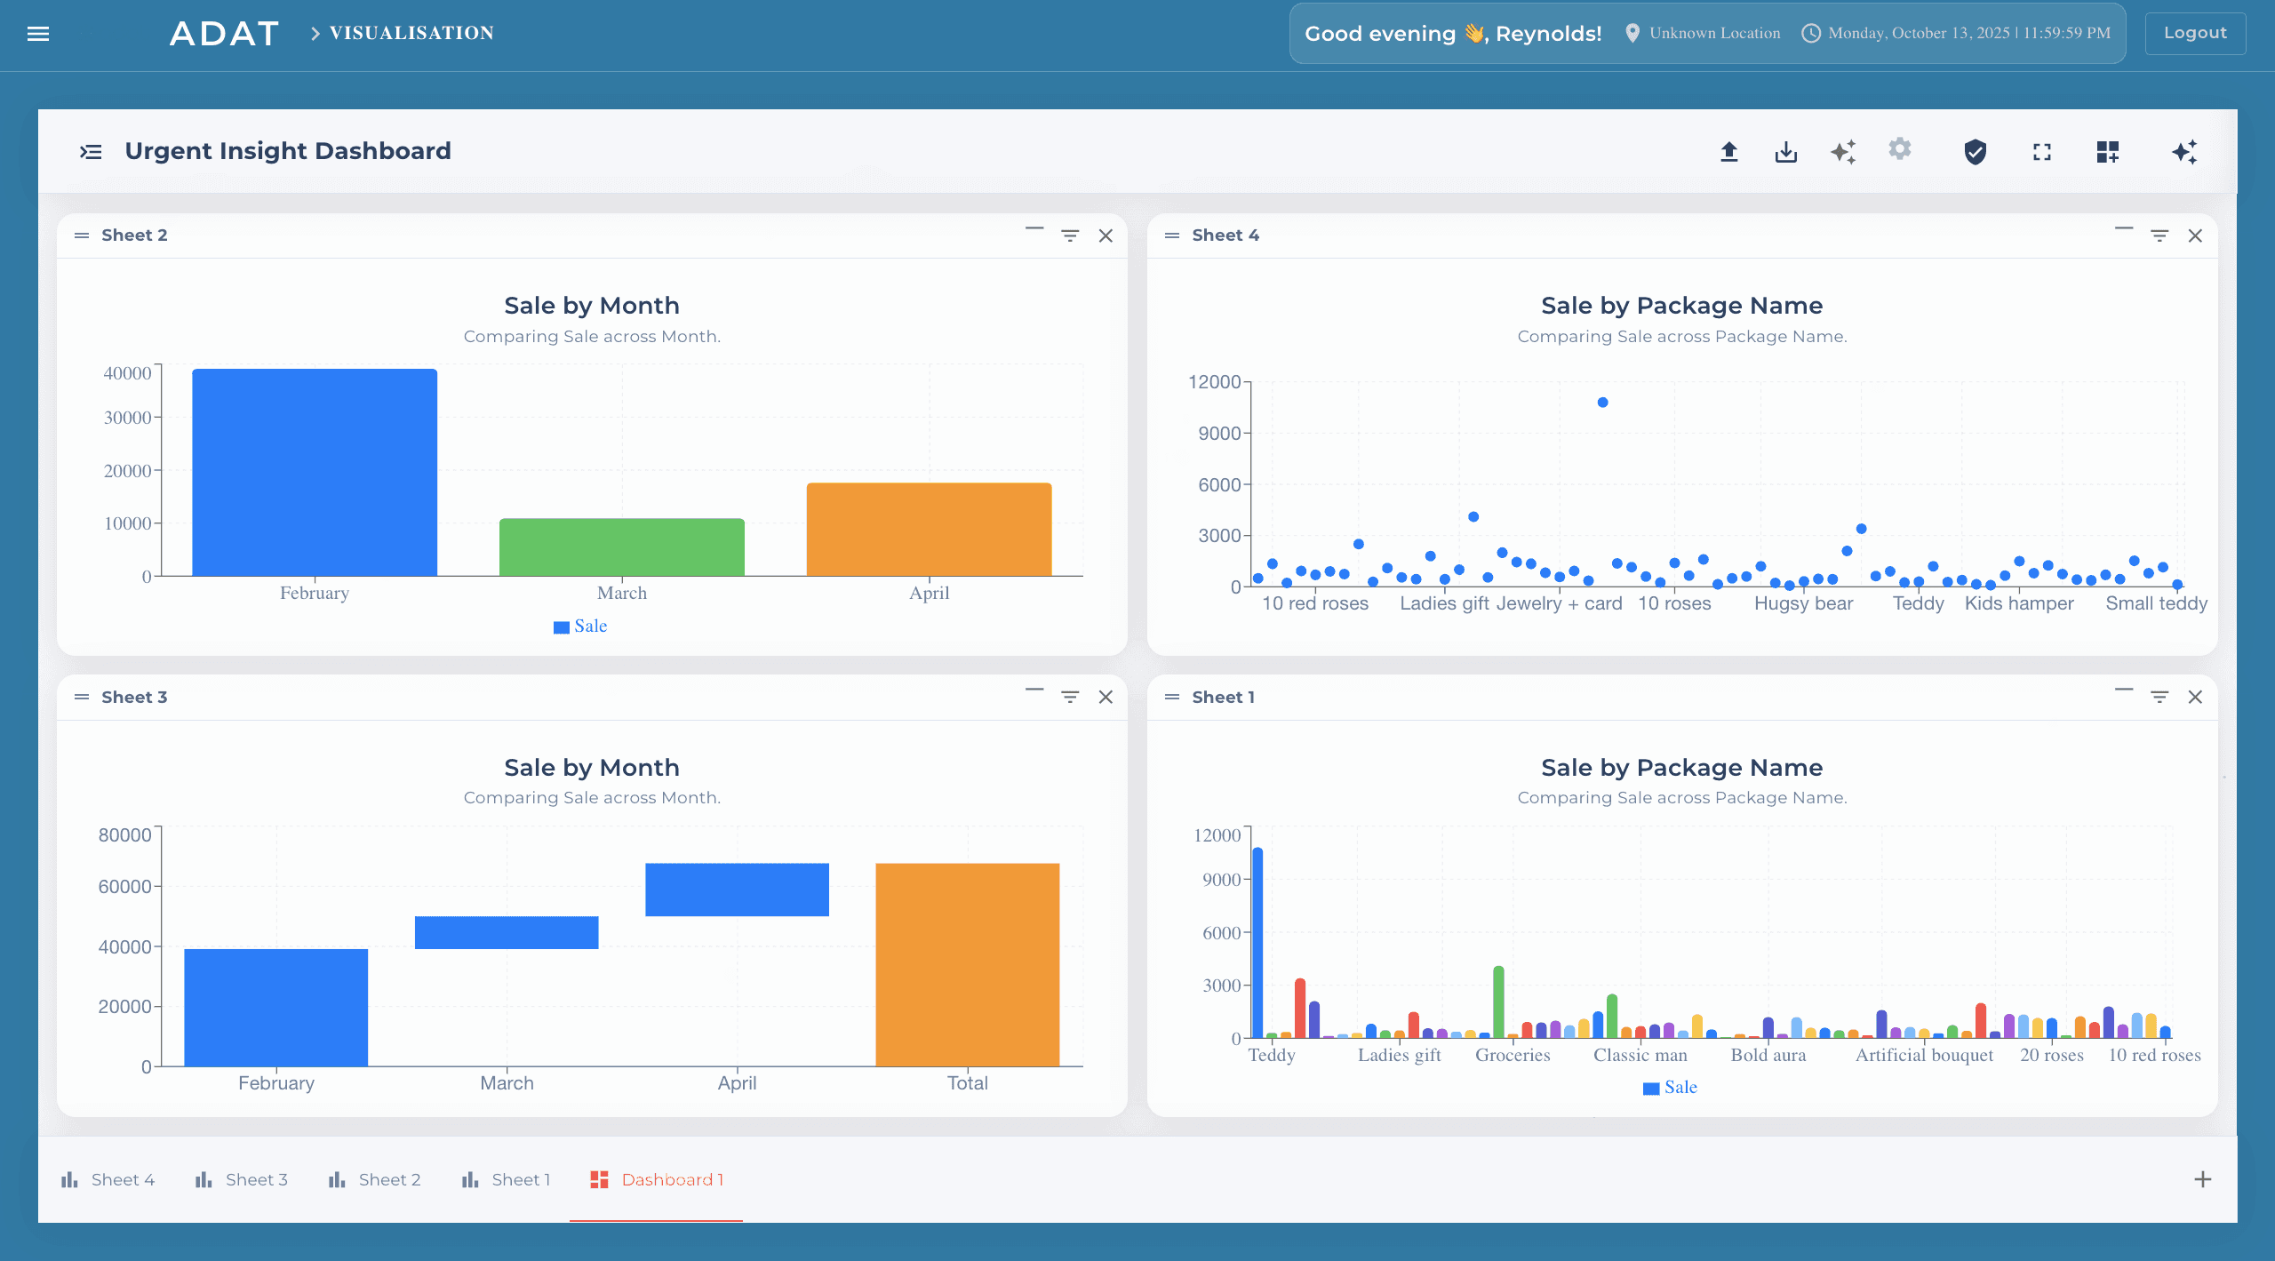Click 'Artificial bouquet' axis label in Sheet 1
The height and width of the screenshot is (1261, 2275).
1924,1056
